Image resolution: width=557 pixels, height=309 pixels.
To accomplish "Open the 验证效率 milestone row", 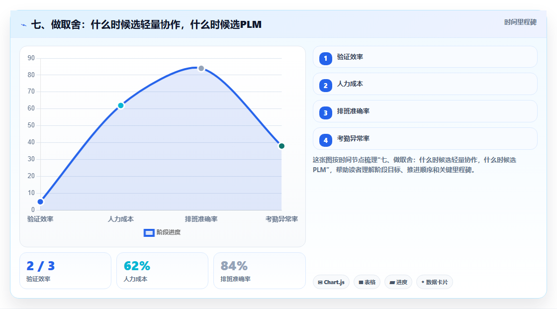I will click(x=425, y=57).
